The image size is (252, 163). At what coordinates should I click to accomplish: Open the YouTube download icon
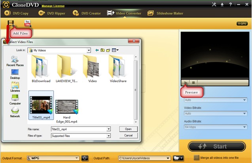click(28, 23)
